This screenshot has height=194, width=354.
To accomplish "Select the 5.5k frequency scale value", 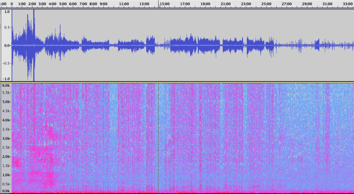I will [6, 93].
